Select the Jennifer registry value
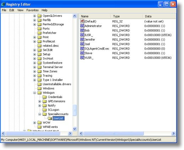184x150 pixels. point(90,40)
